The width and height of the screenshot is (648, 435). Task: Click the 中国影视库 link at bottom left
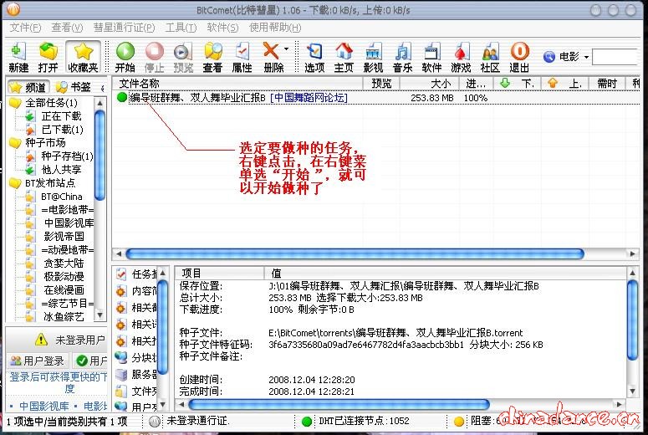click(x=43, y=406)
